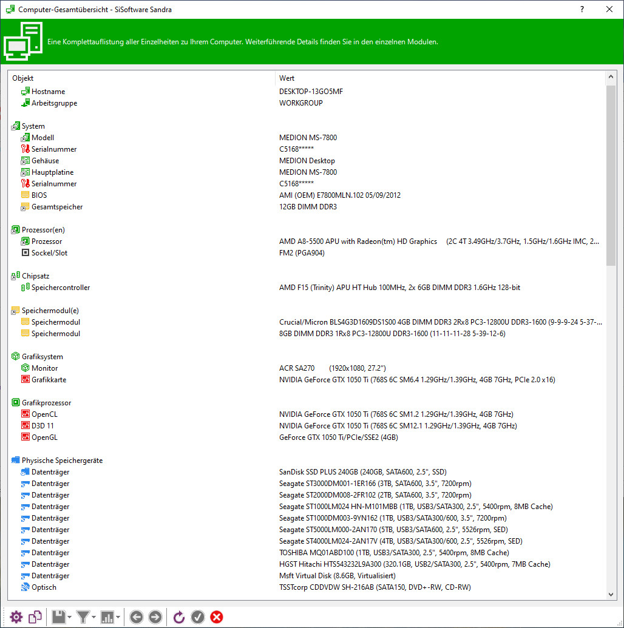Click the copy to clipboard icon

(35, 617)
